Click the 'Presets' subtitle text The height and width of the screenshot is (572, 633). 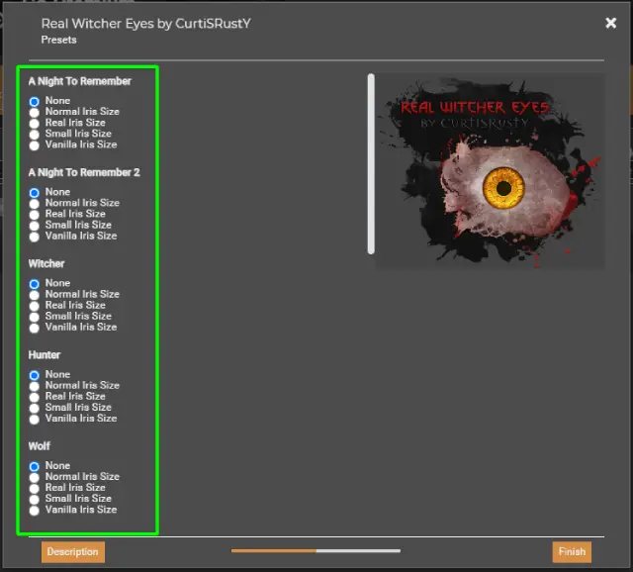pos(59,40)
